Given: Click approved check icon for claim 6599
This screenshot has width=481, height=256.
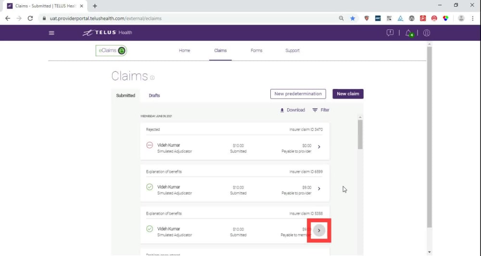Looking at the screenshot, I should coord(150,187).
